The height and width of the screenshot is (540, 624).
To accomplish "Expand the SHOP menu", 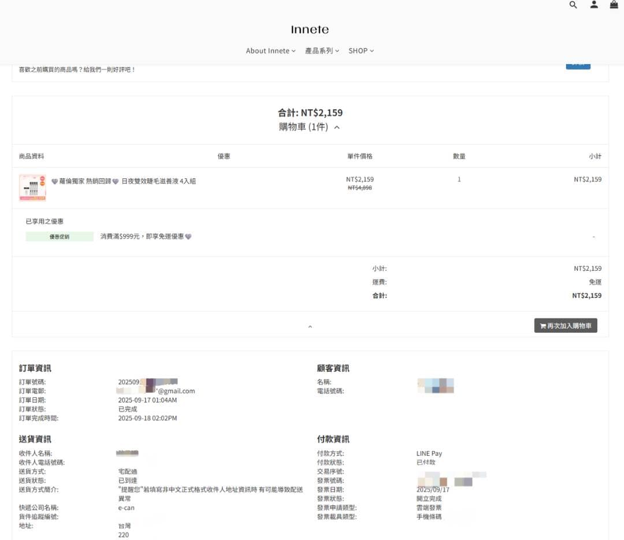I will point(361,51).
